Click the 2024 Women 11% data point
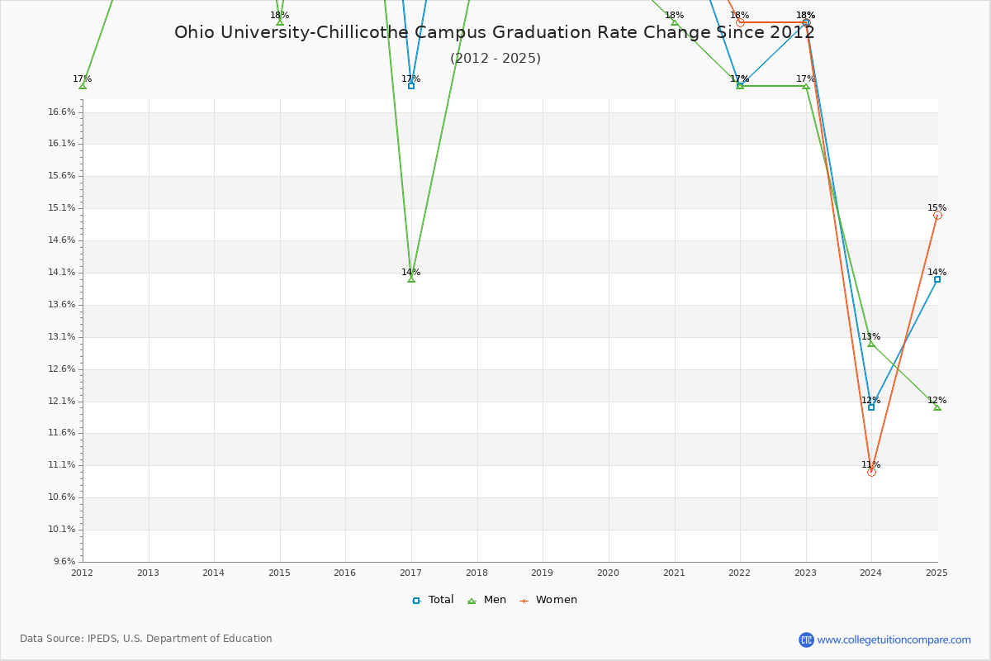The image size is (991, 661). [x=871, y=472]
